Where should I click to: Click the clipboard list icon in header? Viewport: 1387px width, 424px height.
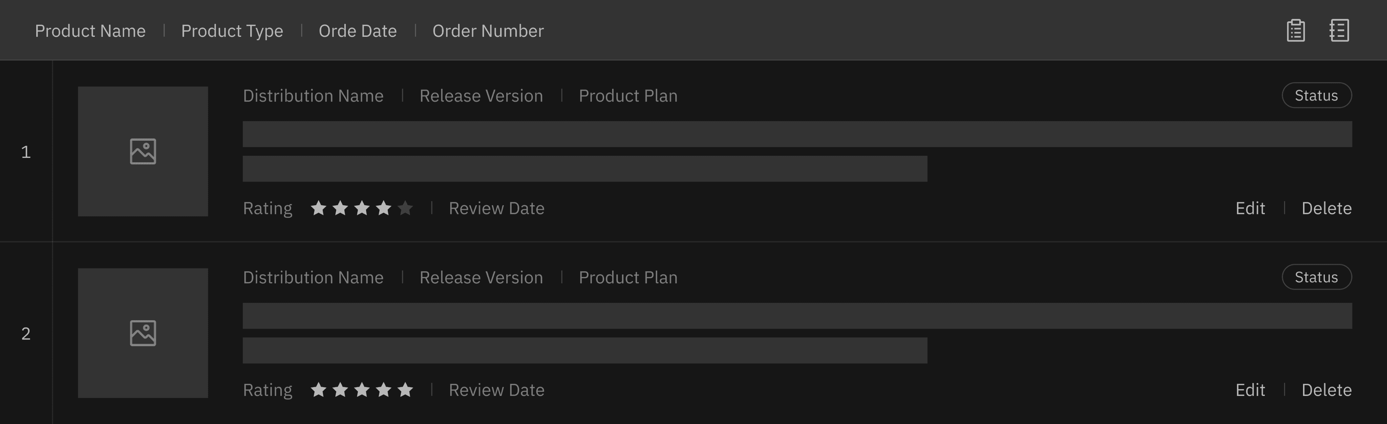point(1296,31)
